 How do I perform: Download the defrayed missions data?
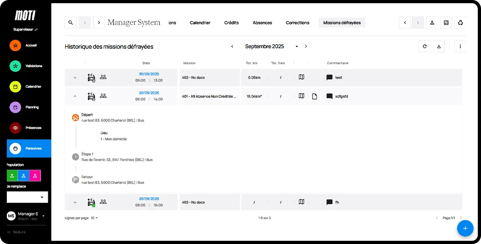439,46
